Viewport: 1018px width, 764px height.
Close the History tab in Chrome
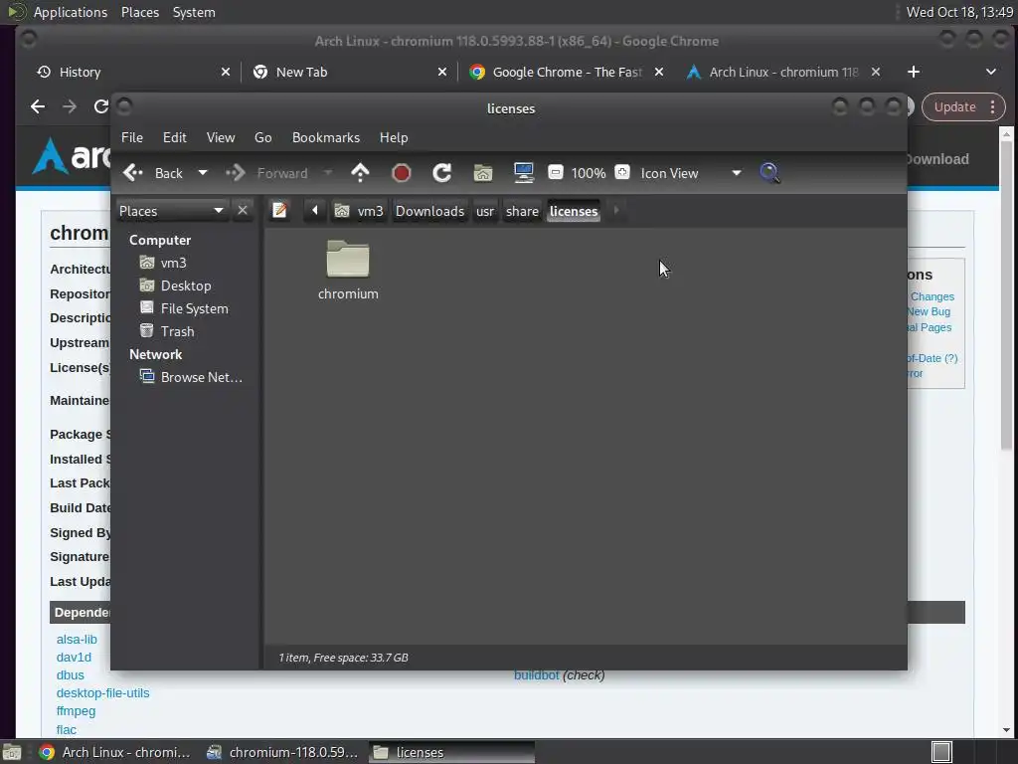coord(226,72)
